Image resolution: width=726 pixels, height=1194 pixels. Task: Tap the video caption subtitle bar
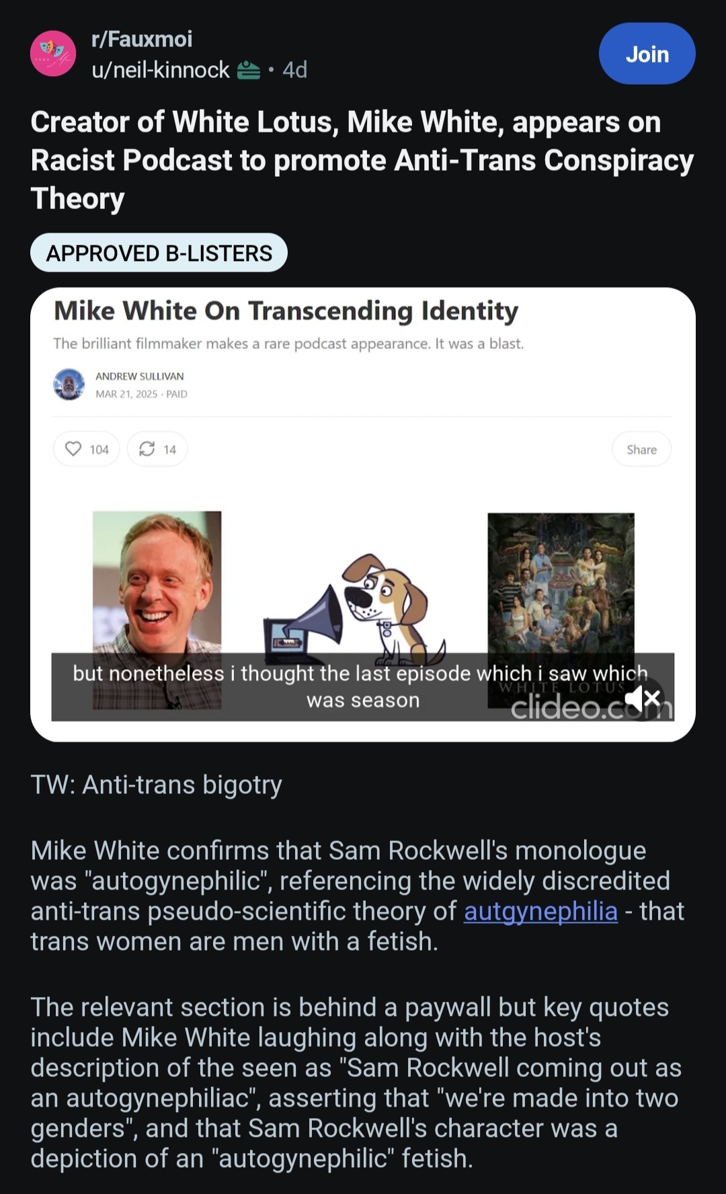click(x=362, y=686)
